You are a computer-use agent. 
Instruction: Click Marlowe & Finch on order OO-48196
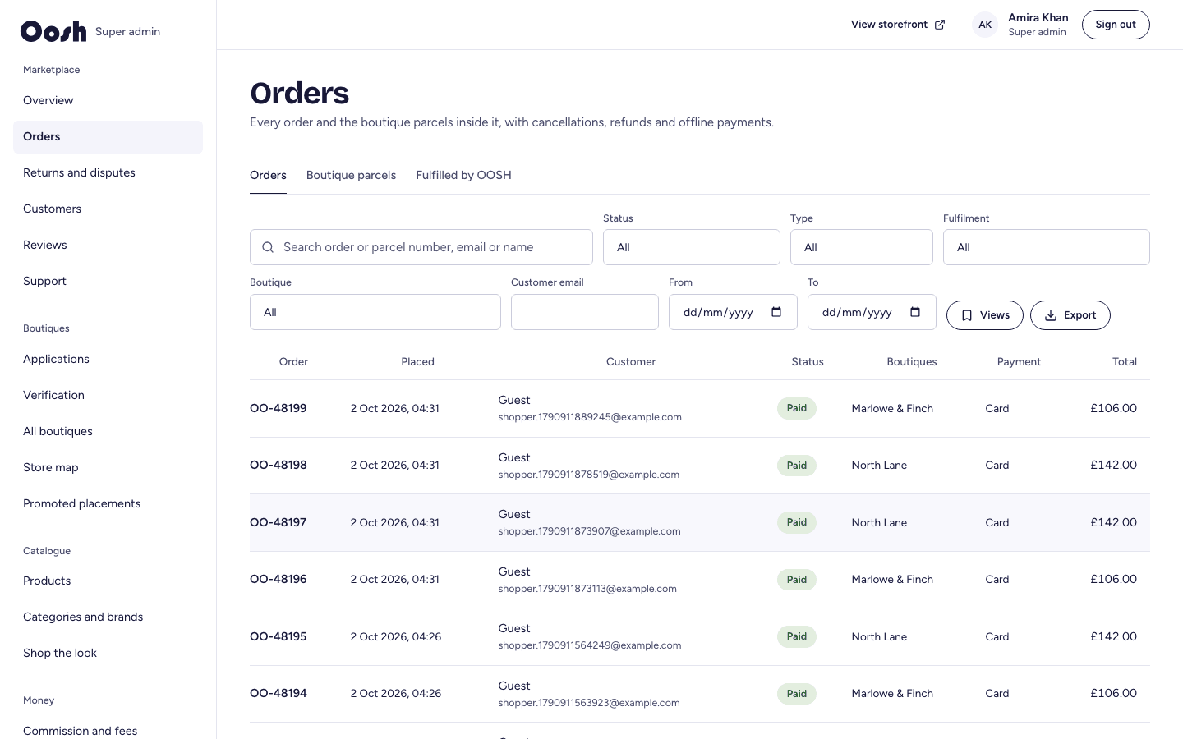pyautogui.click(x=892, y=580)
